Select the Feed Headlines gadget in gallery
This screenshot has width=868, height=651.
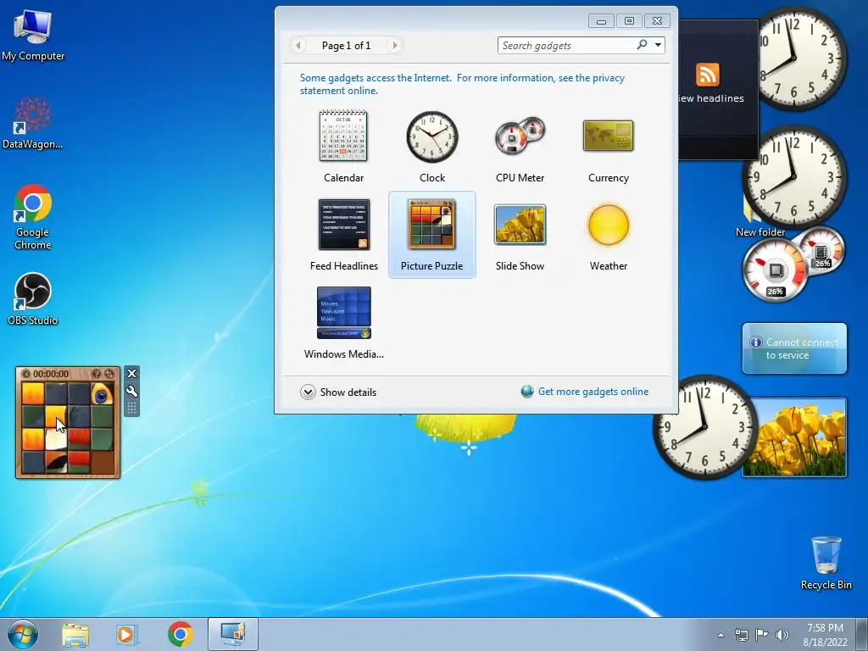click(343, 235)
